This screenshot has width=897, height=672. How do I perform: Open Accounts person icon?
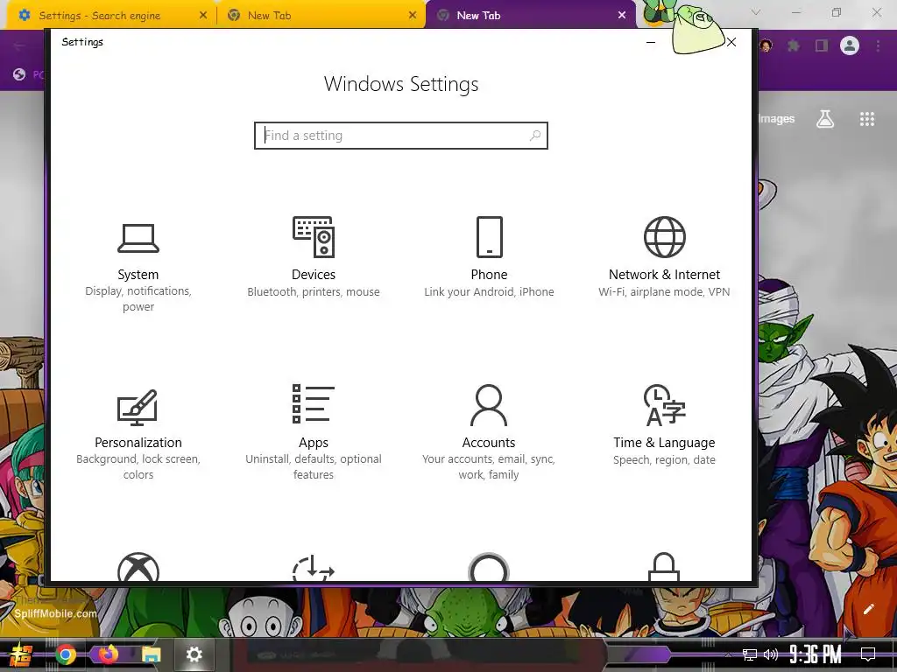489,404
